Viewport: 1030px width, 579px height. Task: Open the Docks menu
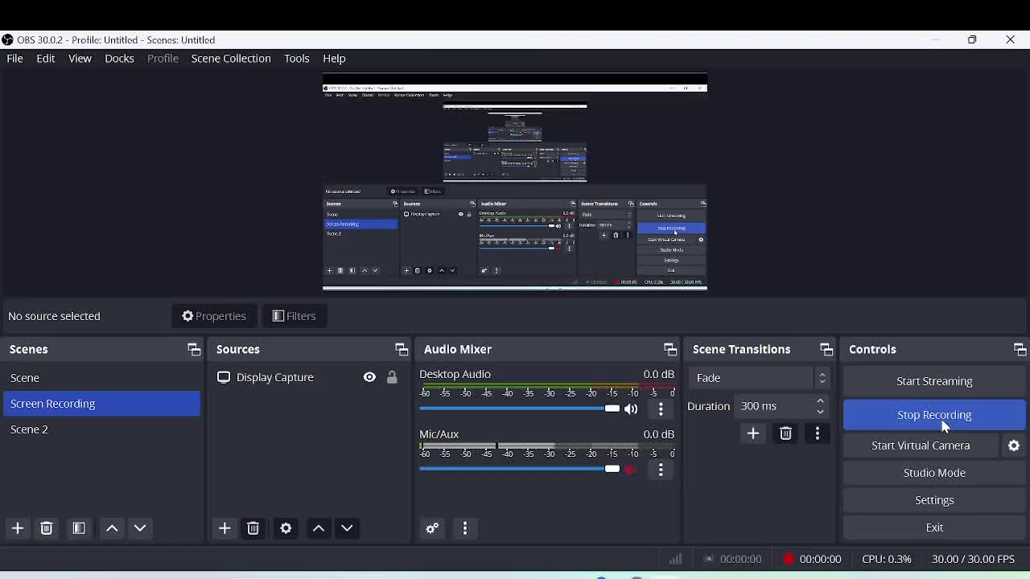pos(119,59)
